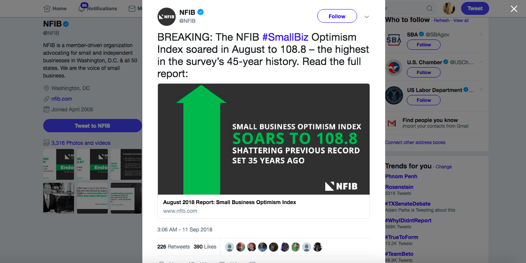Click Change next to Trends for you
Screen dimensions: 526x263
point(444,167)
